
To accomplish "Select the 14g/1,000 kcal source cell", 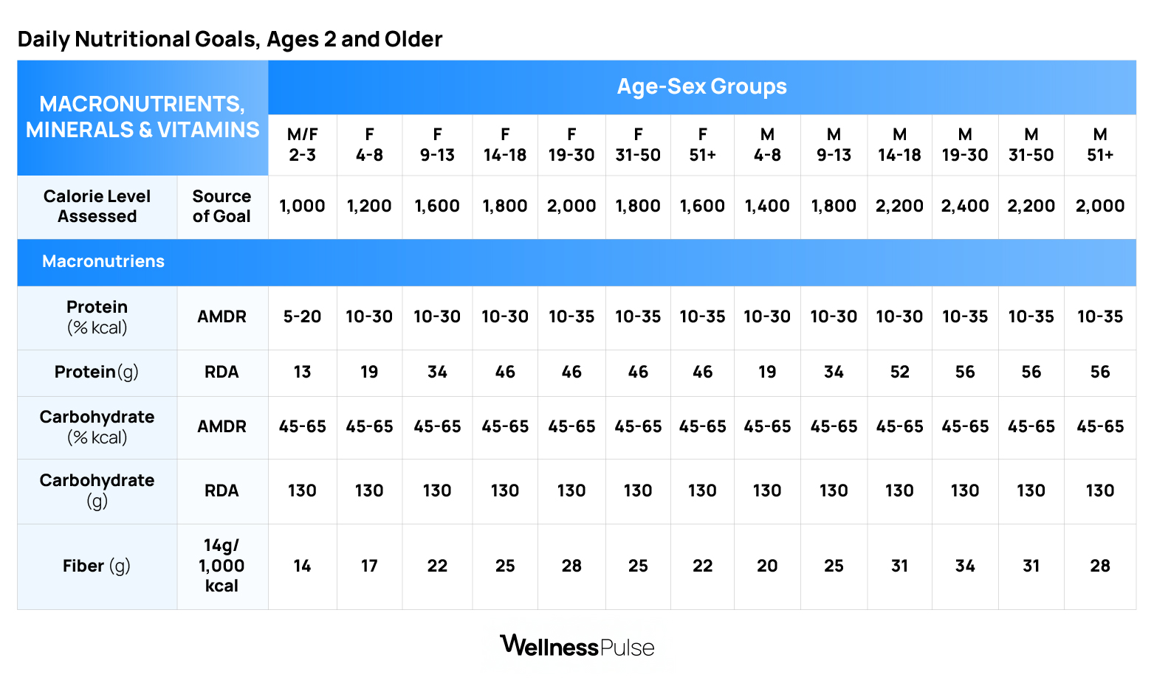I will click(222, 566).
